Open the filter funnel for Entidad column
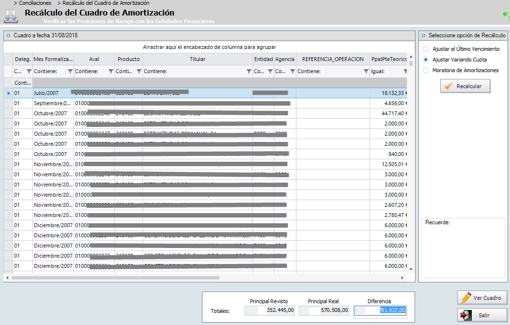Viewport: 510px width, 325px height. point(270,71)
